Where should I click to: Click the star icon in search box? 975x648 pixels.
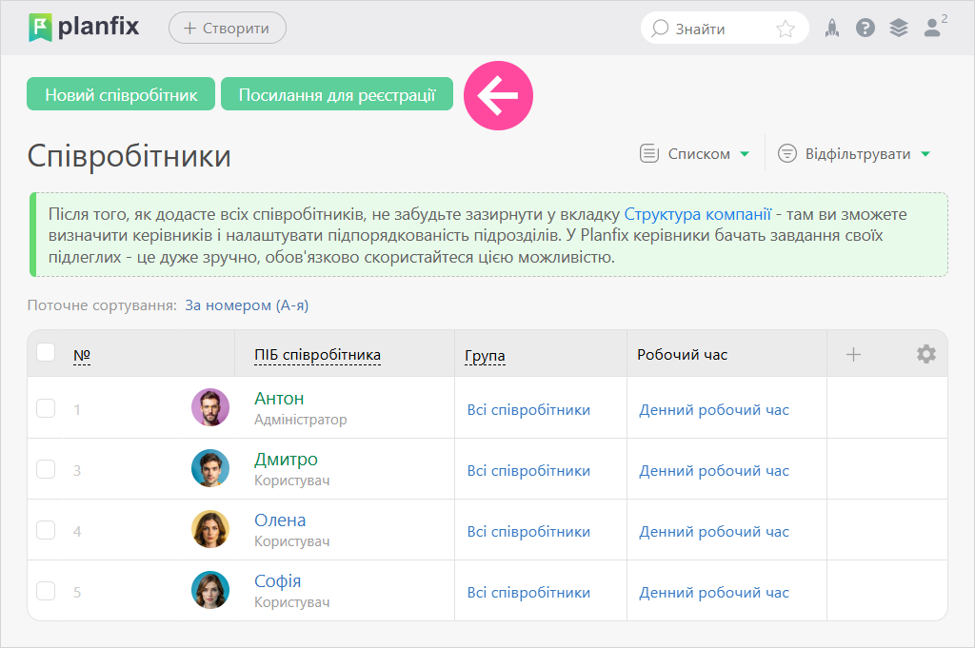coord(786,29)
